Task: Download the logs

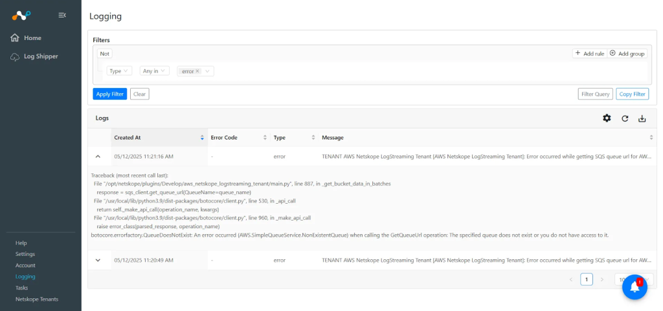Action: [x=642, y=118]
